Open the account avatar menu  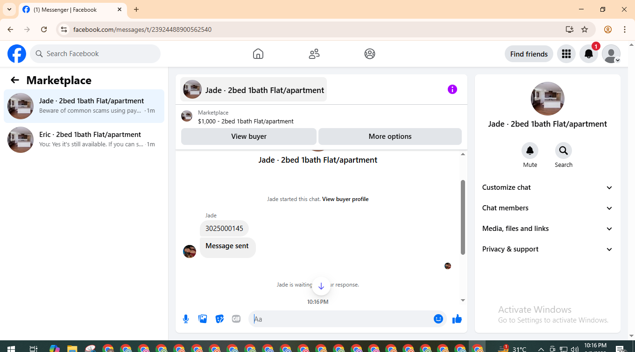(x=611, y=54)
